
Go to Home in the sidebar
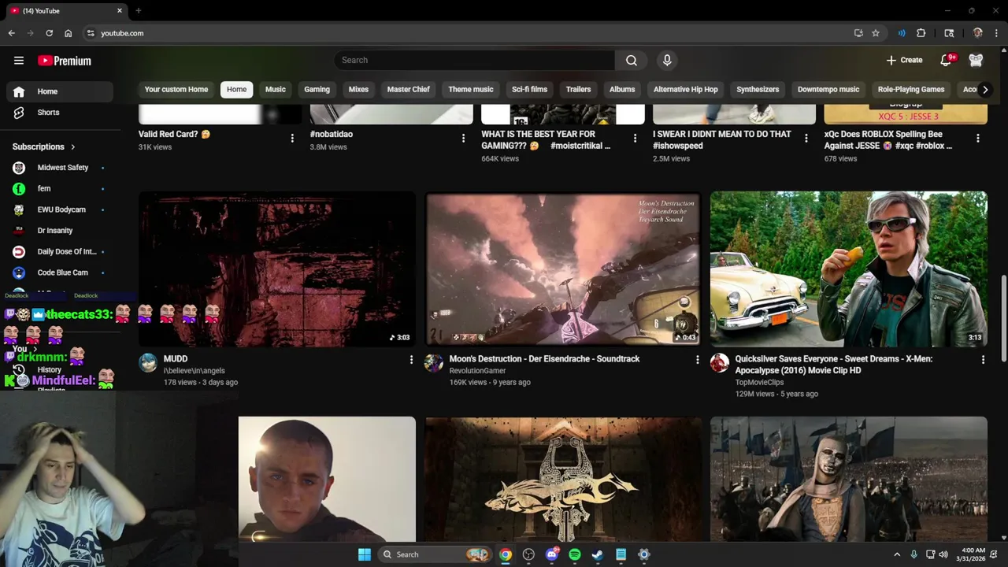click(x=58, y=91)
